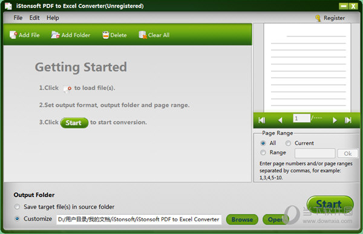This screenshot has width=363, height=234.
Task: Open the File menu
Action: coord(18,18)
